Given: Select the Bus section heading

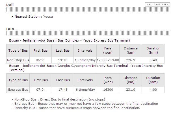Looking at the screenshot, I should pos(10,29).
